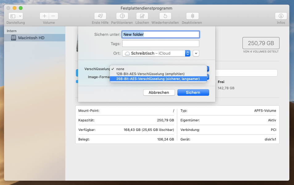Expand the save dialog with chevron button
The image size is (294, 185).
point(196,53)
